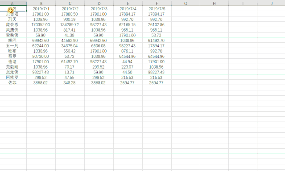This screenshot has width=285, height=171.
Task: Click the 2019/7/5 date header cell
Action: click(157, 8)
